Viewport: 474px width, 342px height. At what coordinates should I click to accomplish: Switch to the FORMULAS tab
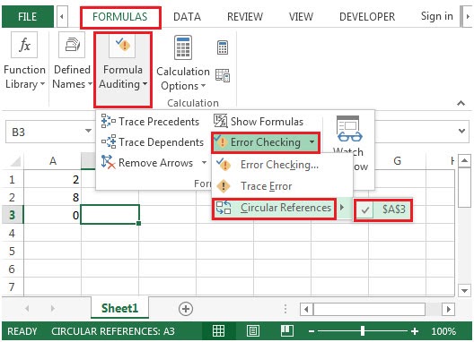click(120, 17)
